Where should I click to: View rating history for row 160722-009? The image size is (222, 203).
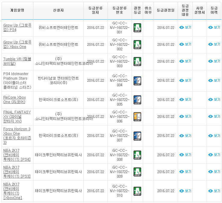(214, 172)
